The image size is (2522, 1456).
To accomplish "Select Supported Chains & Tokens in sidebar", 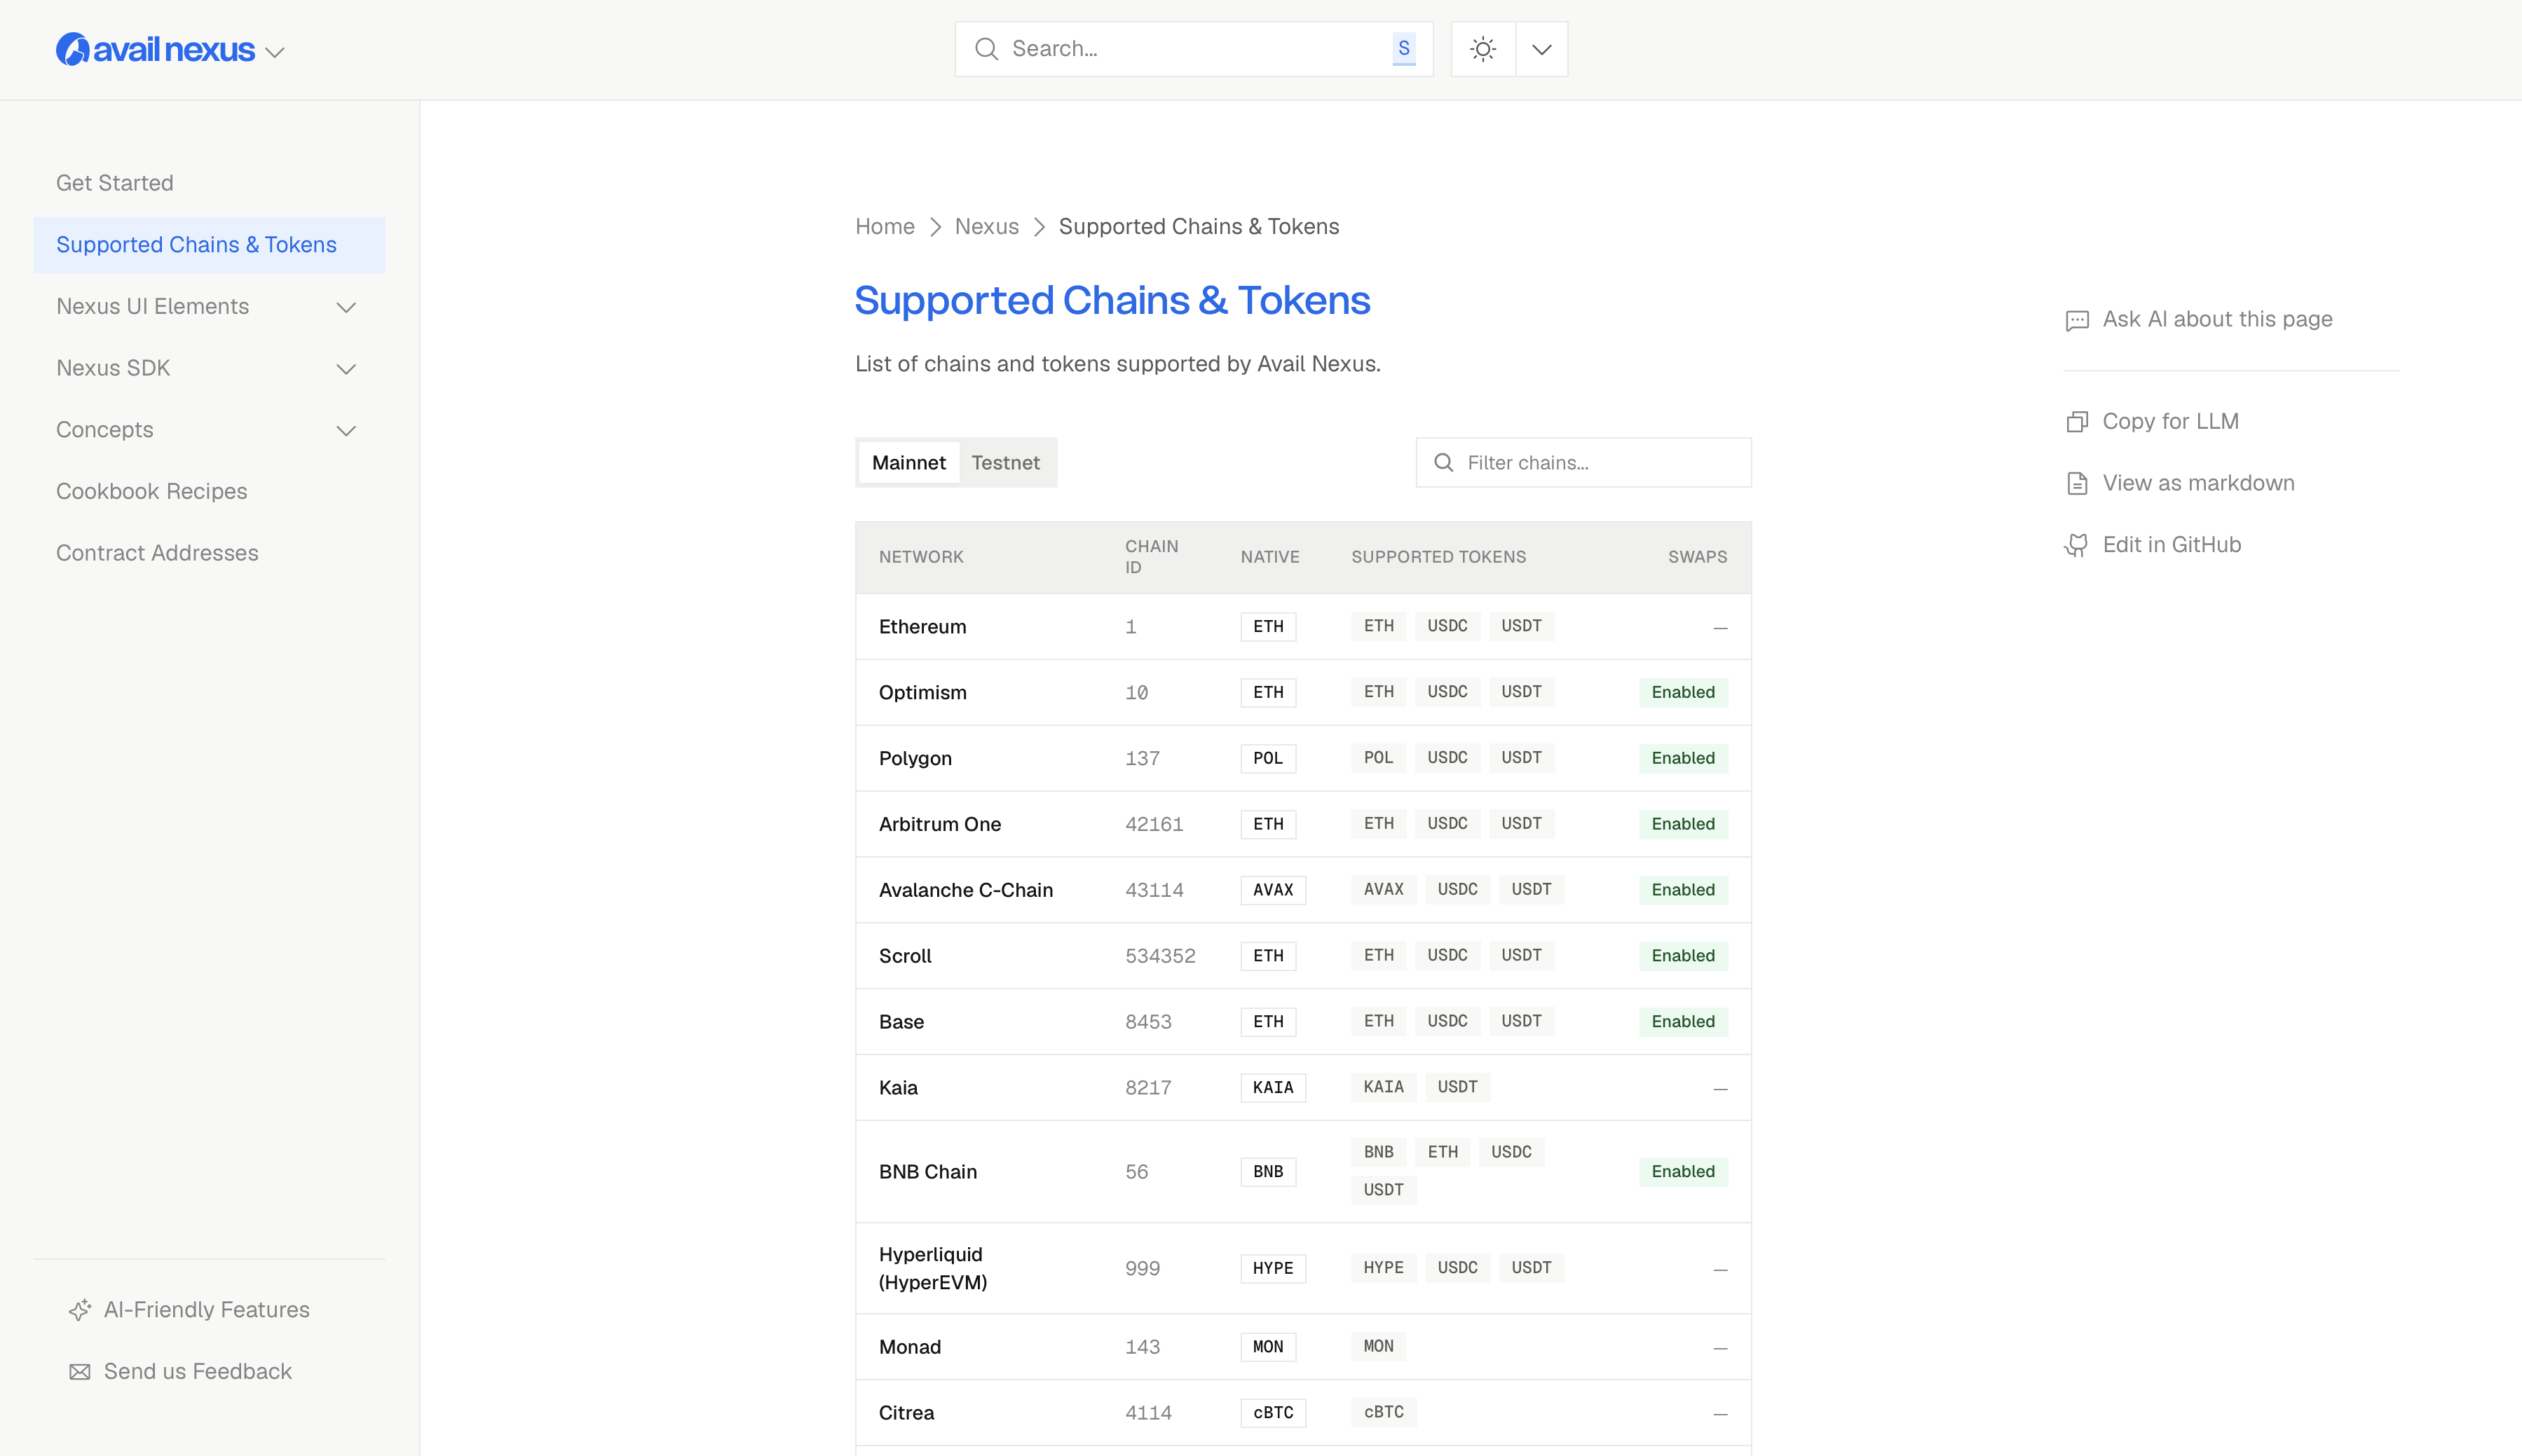I will click(x=209, y=245).
